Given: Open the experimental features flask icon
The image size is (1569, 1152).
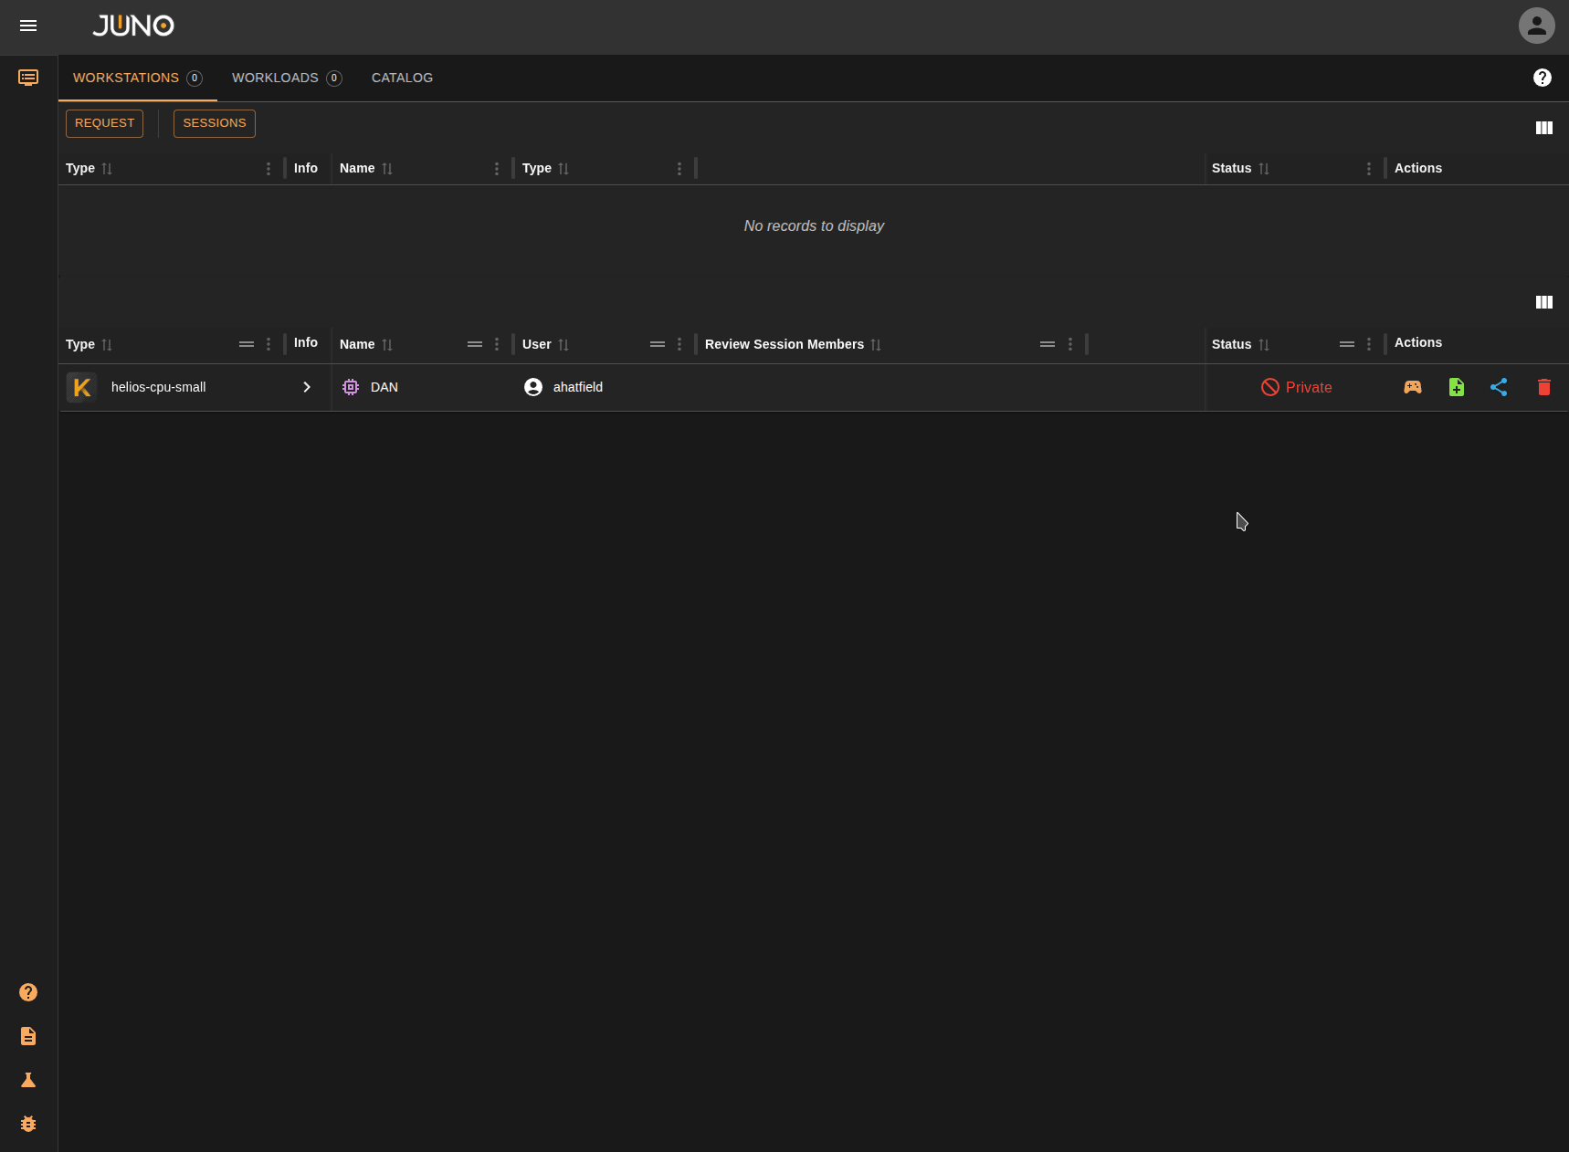Looking at the screenshot, I should 28,1080.
